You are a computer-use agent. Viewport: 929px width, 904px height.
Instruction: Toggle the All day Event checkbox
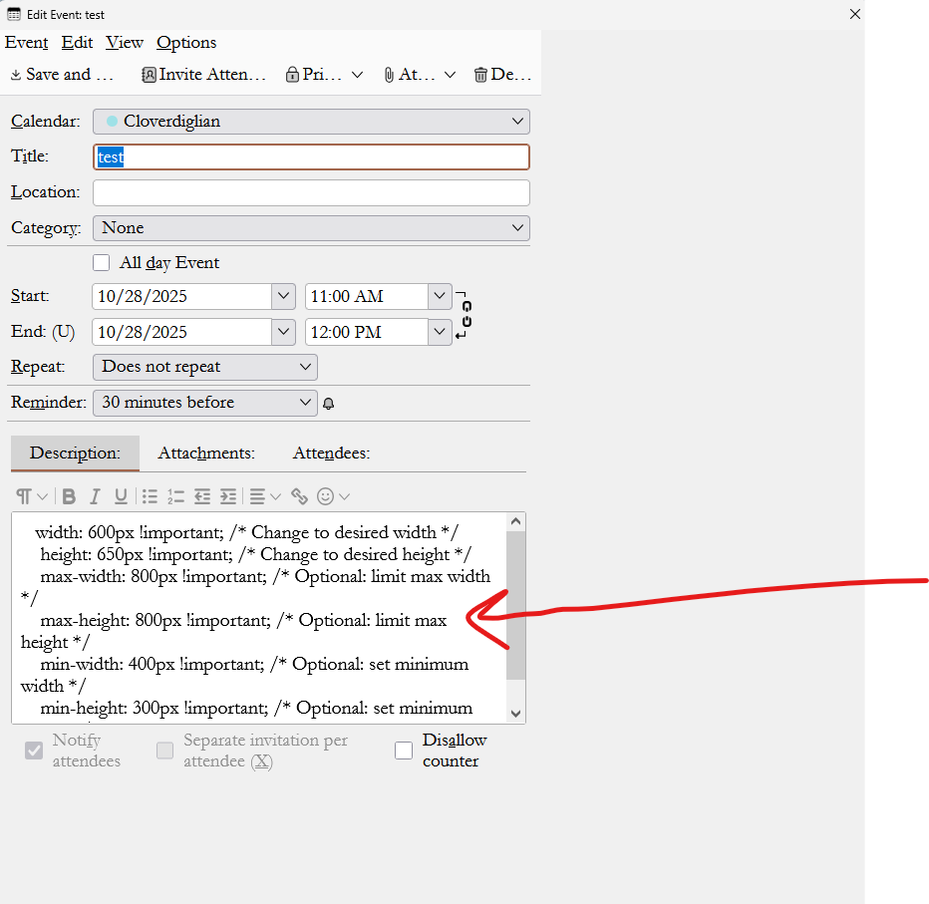click(102, 262)
